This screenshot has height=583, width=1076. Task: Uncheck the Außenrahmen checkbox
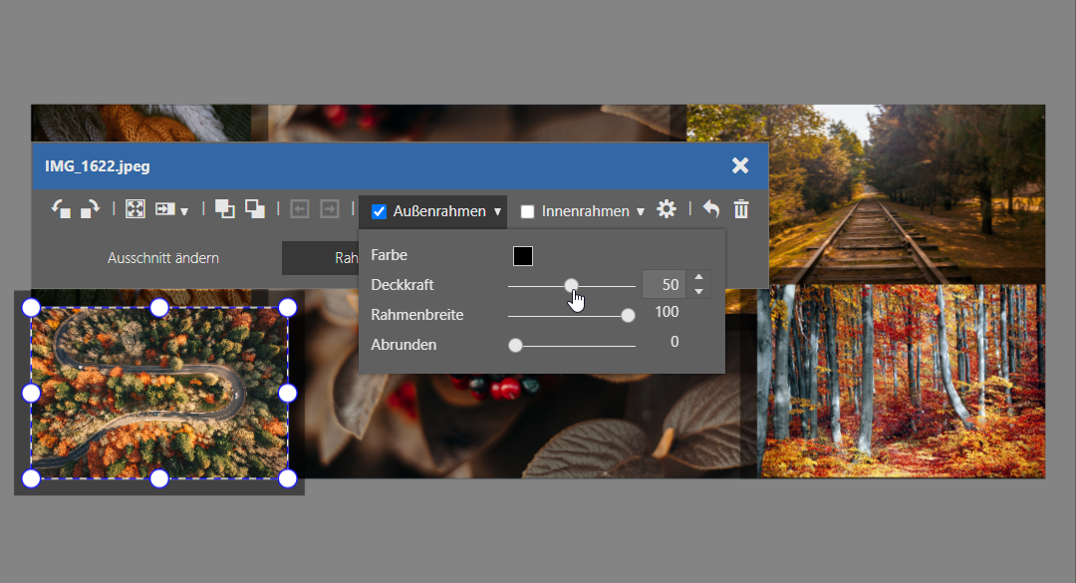(379, 211)
